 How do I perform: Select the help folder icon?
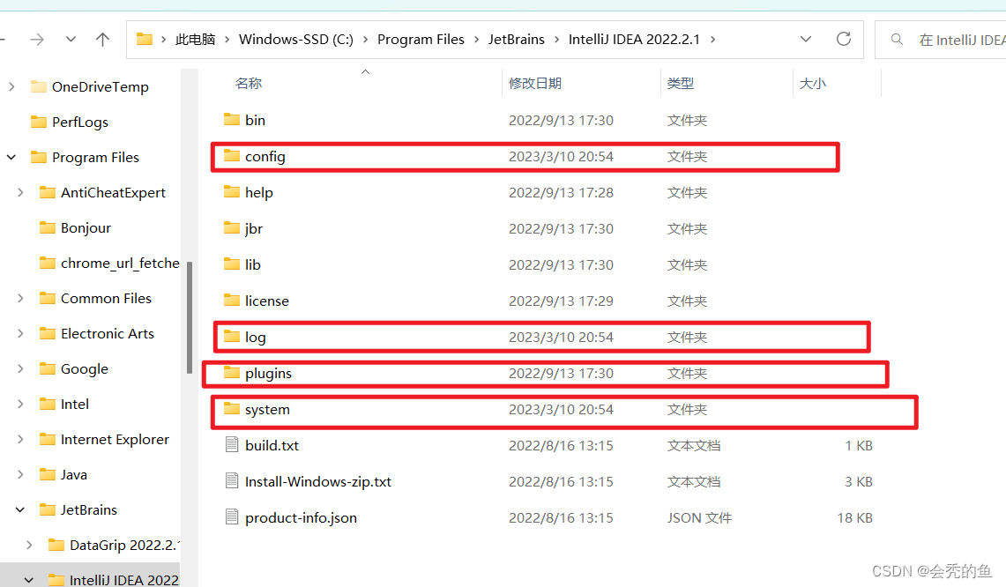(x=232, y=192)
